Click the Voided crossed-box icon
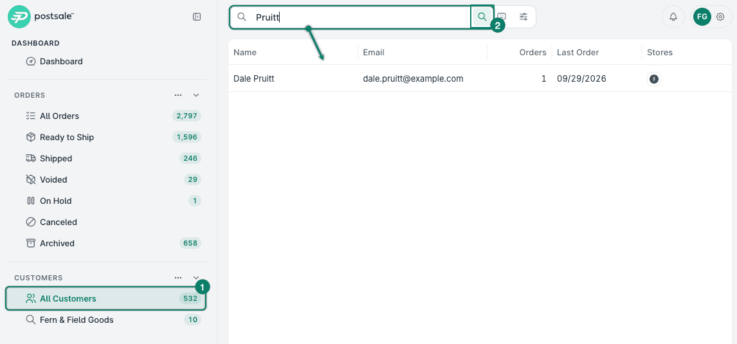 (x=31, y=179)
